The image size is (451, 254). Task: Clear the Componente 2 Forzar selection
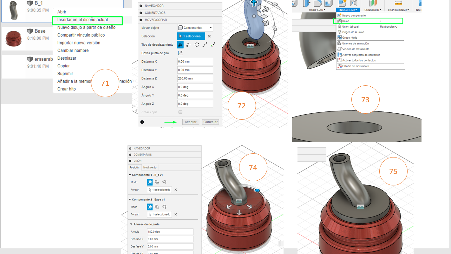click(176, 215)
